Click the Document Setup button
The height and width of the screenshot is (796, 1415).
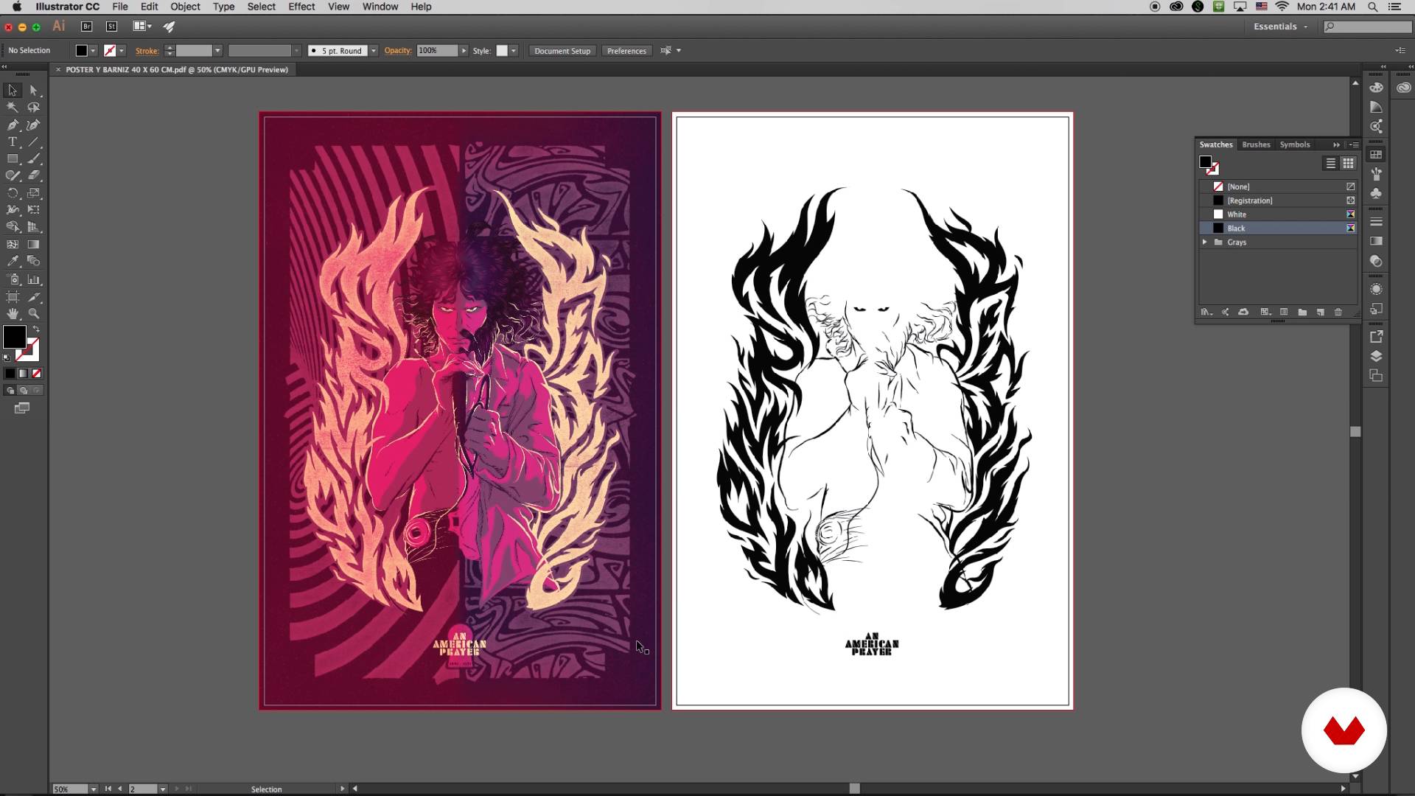click(562, 51)
